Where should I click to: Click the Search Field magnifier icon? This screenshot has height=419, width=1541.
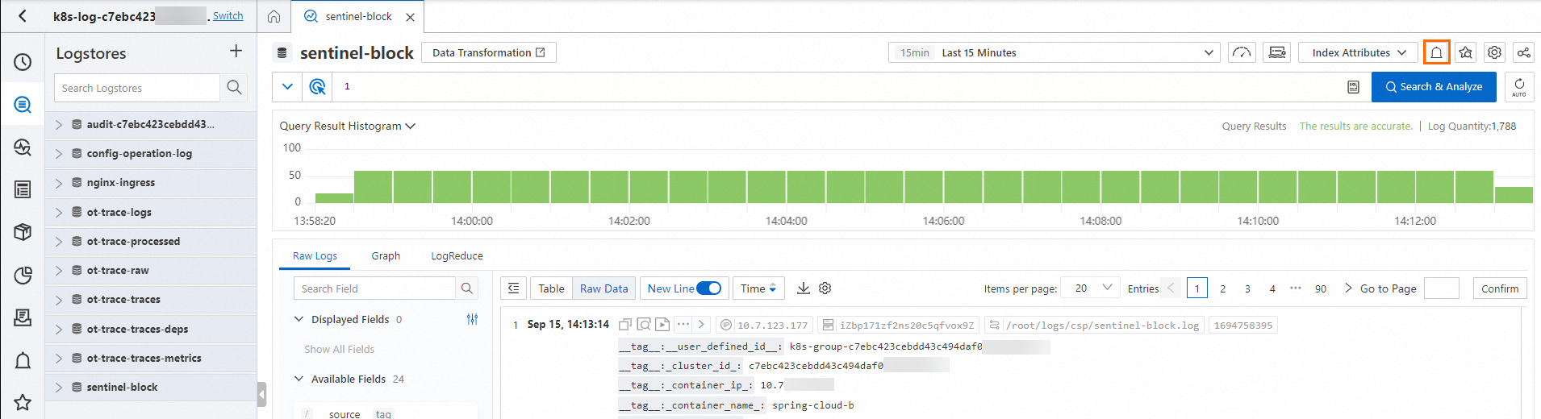coord(466,288)
